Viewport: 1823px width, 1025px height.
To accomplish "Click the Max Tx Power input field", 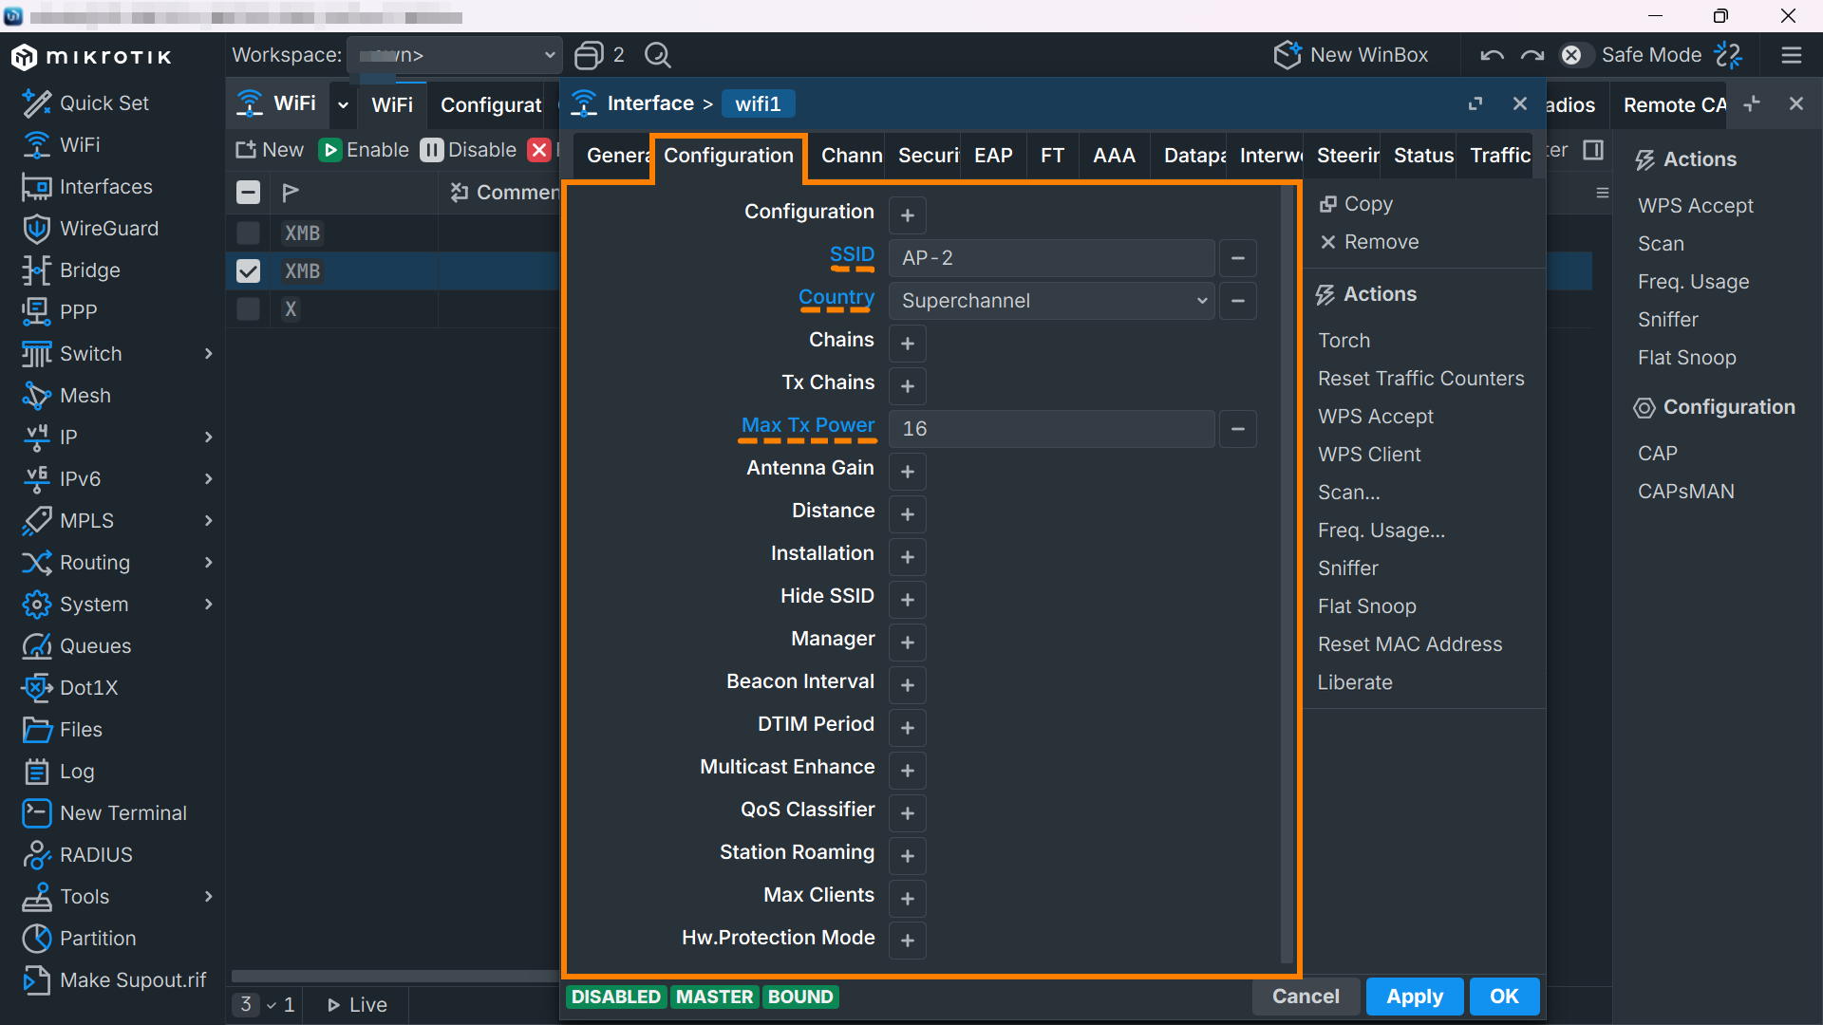I will pyautogui.click(x=1052, y=429).
